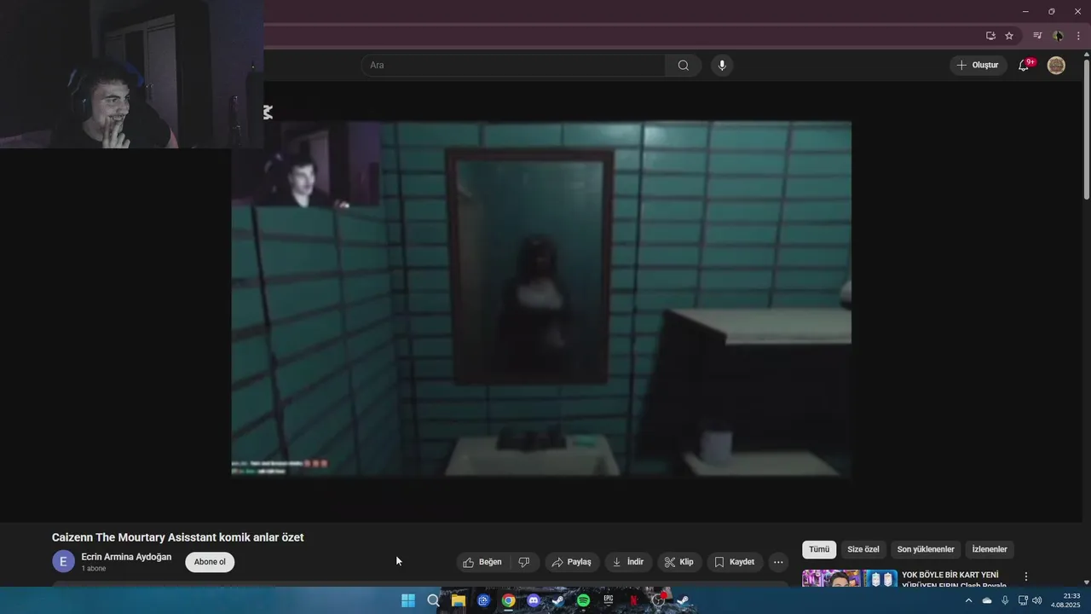Screen dimensions: 1091x614
Task: Open Discord from the taskbar
Action: [534, 600]
